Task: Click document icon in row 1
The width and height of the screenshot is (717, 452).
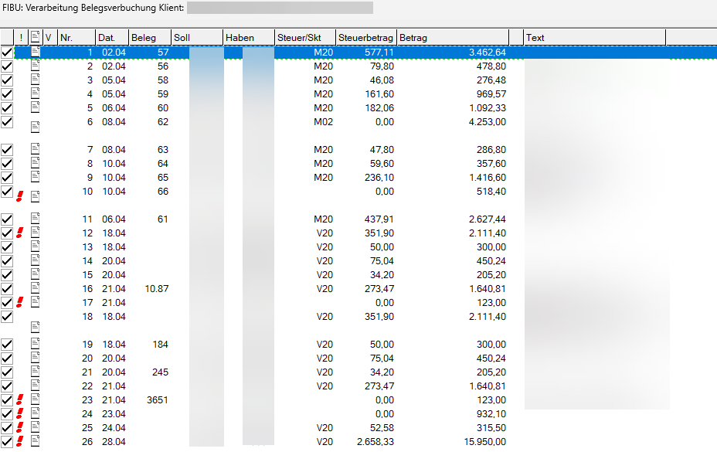Action: tap(35, 52)
